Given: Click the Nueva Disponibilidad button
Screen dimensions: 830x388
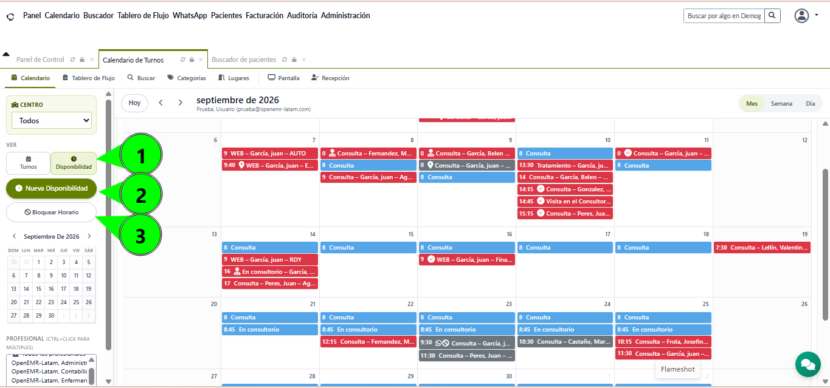Looking at the screenshot, I should 51,188.
